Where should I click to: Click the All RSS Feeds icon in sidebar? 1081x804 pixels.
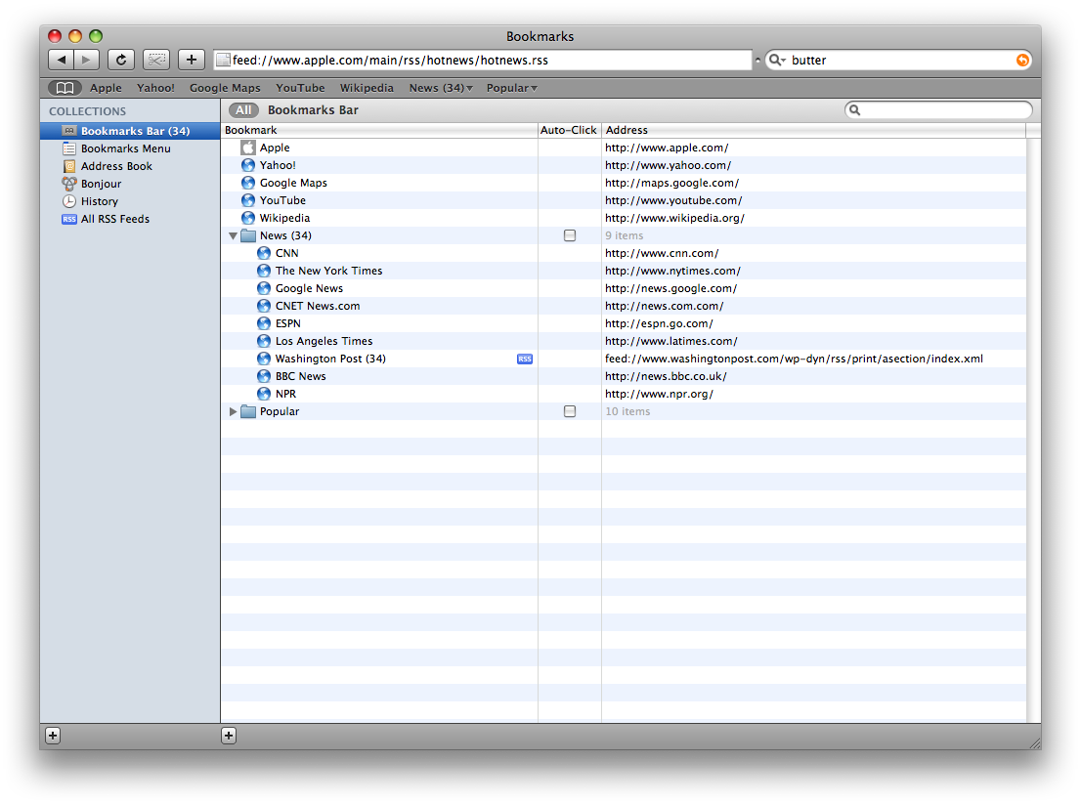(69, 219)
